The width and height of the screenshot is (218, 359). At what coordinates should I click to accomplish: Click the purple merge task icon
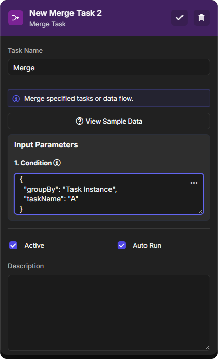click(16, 18)
